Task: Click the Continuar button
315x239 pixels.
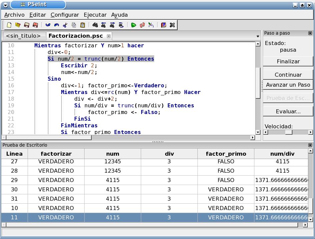Action: (x=288, y=75)
